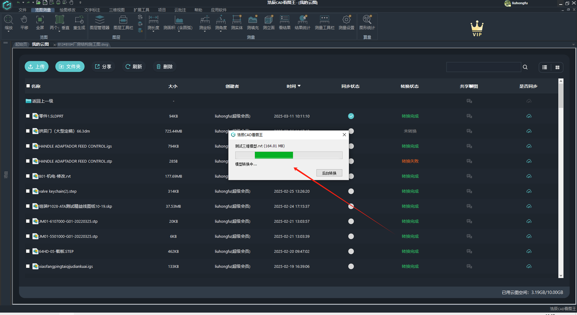Click the 删除 delete button
Image resolution: width=577 pixels, height=315 pixels.
click(164, 67)
